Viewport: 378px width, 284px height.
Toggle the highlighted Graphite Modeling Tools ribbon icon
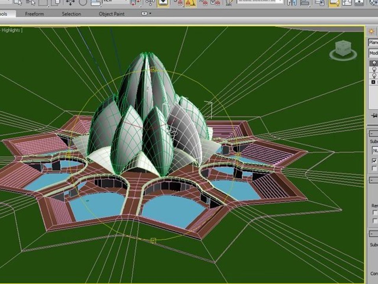tap(334, 3)
